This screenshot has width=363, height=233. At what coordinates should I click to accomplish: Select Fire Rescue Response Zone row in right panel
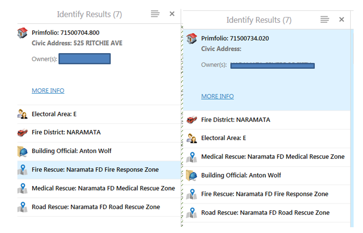(x=267, y=194)
